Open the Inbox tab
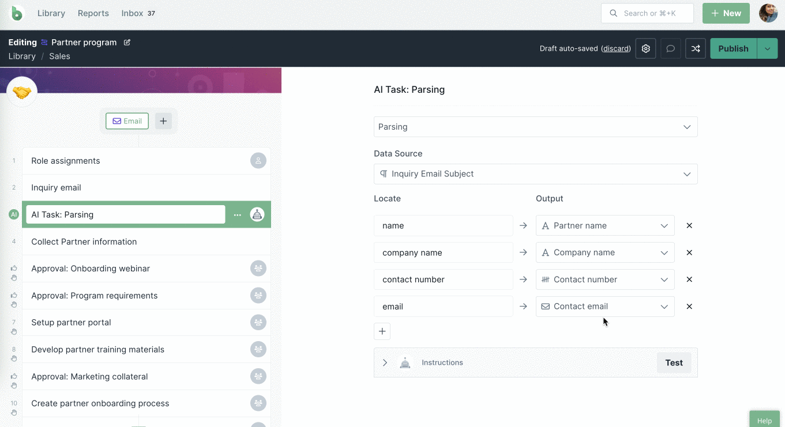 (132, 13)
